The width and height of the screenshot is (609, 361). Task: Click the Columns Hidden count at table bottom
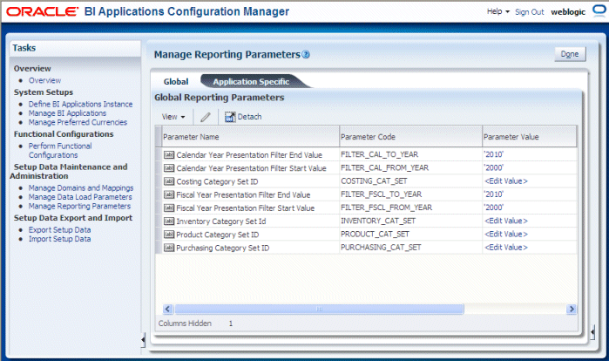click(x=231, y=324)
